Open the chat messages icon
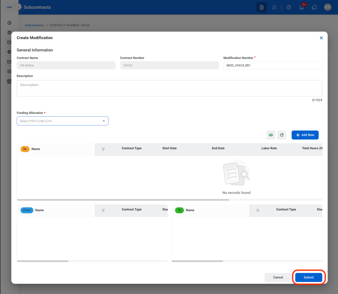This screenshot has height=294, width=338. point(314,7)
